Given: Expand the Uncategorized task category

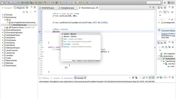Looking at the screenshot, I should point(159,23).
